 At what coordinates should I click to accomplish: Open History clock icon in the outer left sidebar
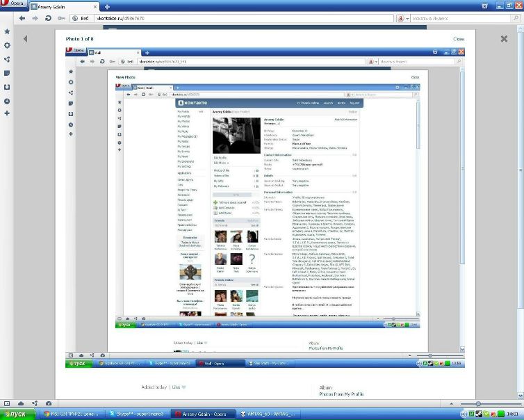coord(7,101)
